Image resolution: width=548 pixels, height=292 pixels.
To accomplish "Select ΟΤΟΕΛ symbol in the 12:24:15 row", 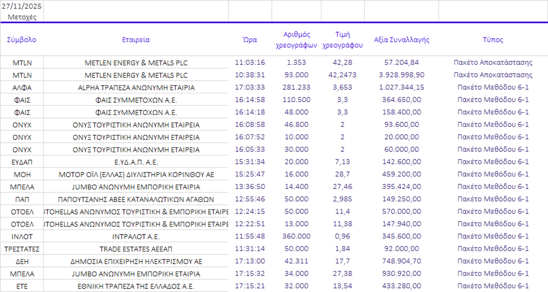I will [22, 212].
